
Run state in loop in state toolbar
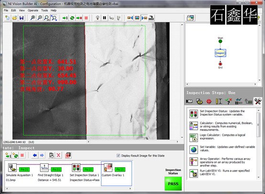click(x=15, y=155)
